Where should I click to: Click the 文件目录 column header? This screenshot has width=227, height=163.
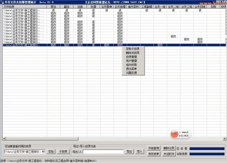[x=24, y=7]
